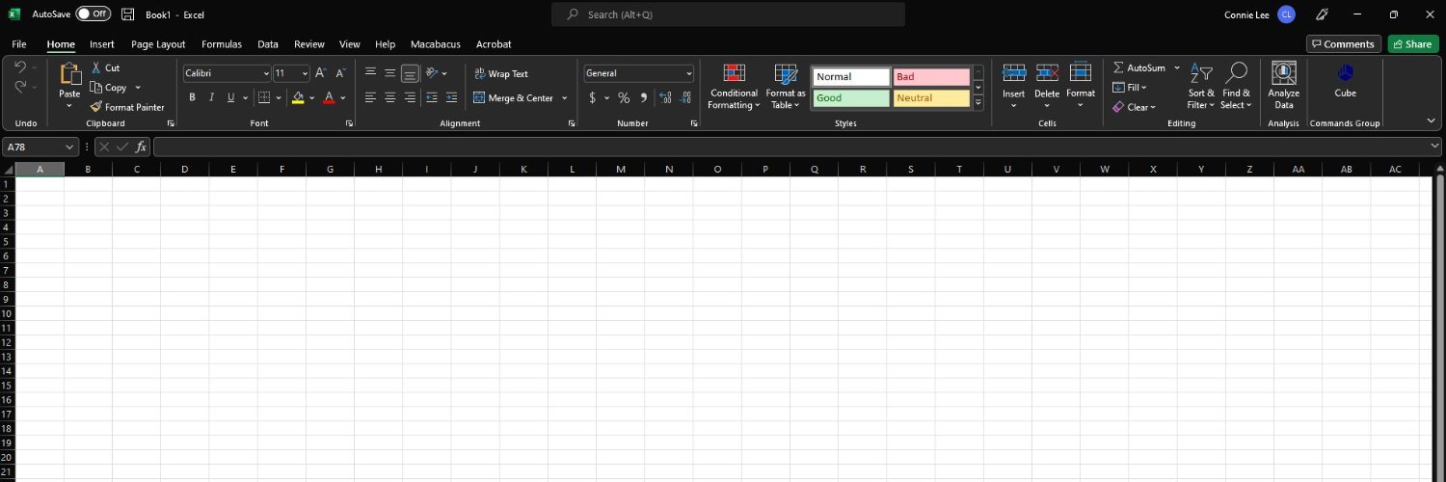Click Increase Decimal icon
The height and width of the screenshot is (482, 1446).
coord(665,97)
